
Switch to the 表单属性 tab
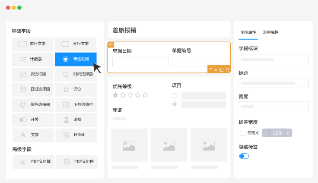click(270, 32)
